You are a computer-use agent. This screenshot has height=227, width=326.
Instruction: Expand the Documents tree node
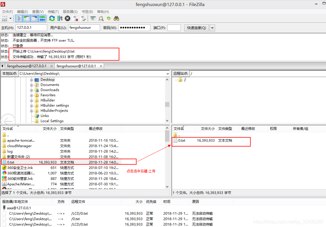coord(31,85)
